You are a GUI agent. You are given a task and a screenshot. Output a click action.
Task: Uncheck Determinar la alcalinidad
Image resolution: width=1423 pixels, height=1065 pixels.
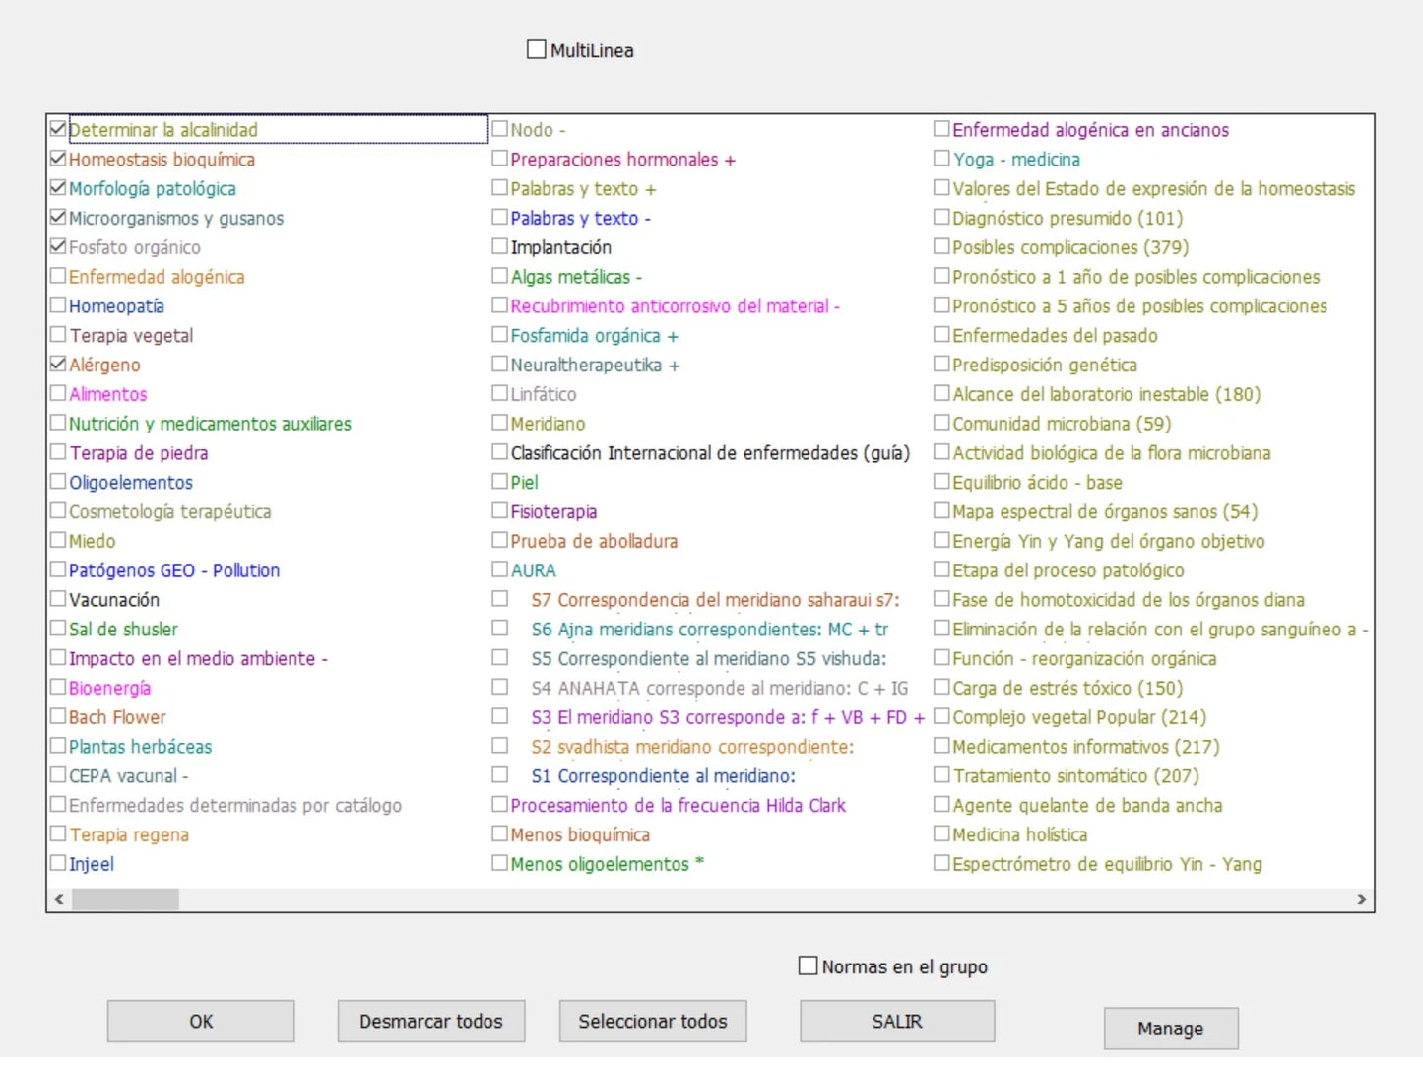(x=58, y=129)
